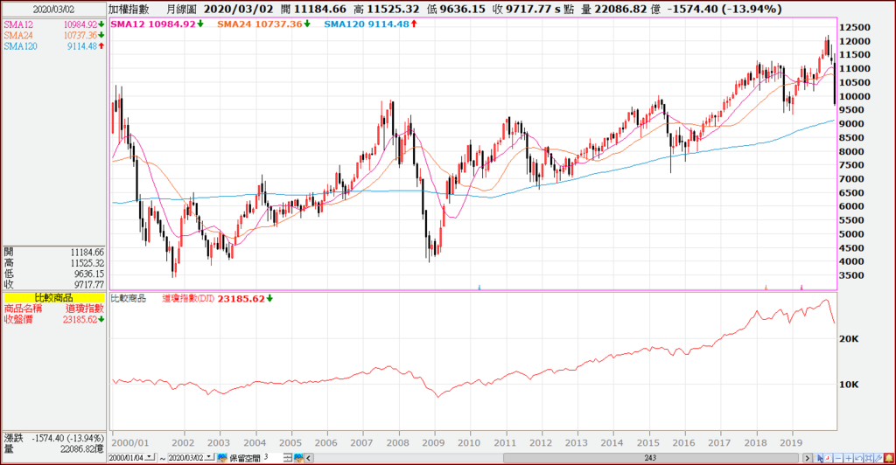Click scrollbar right arrow button
The height and width of the screenshot is (465, 896).
click(x=808, y=458)
